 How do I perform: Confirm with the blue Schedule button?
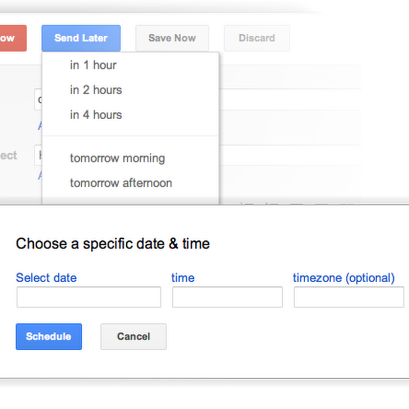49,336
